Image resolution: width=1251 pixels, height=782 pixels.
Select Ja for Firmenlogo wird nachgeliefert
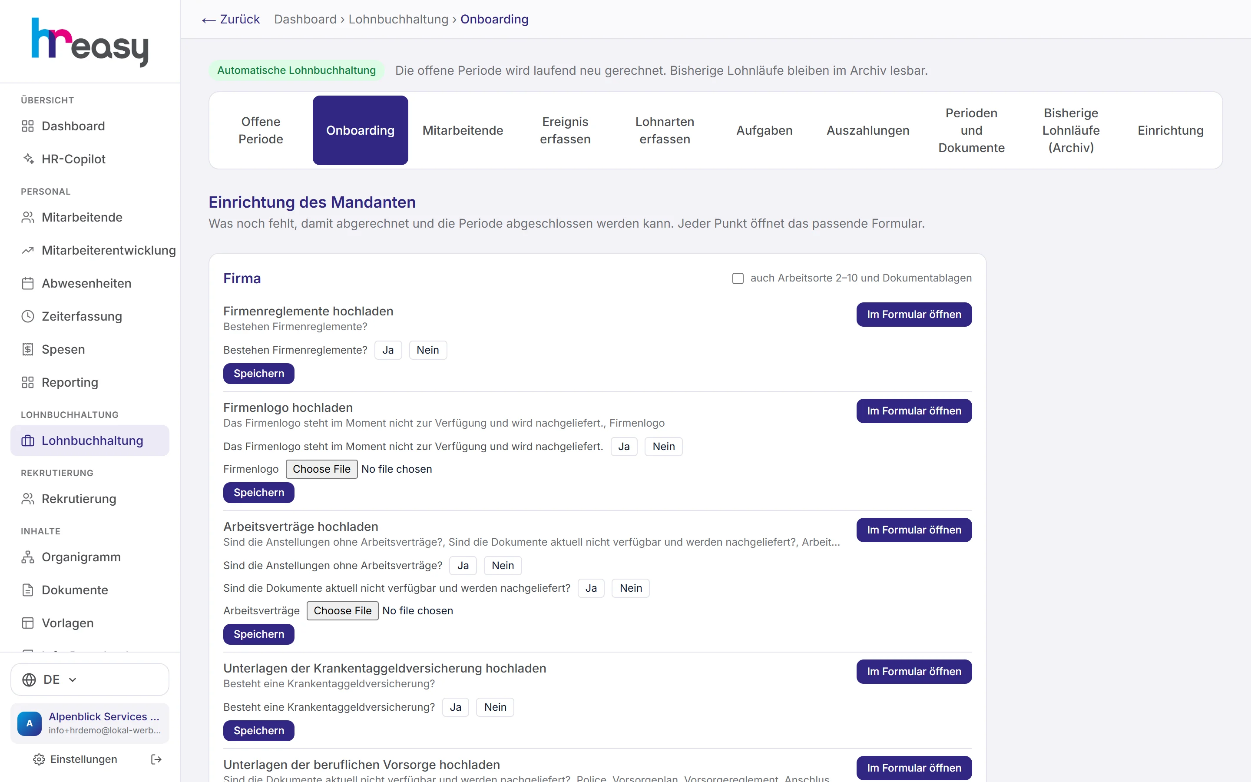(x=624, y=446)
